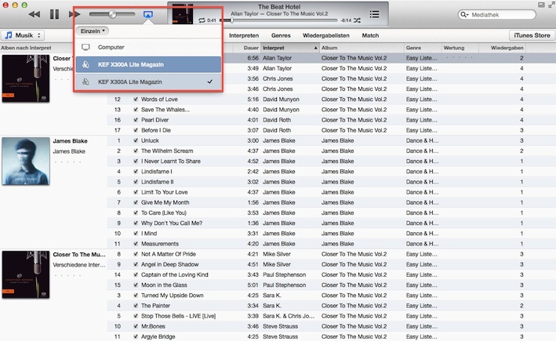Image resolution: width=556 pixels, height=341 pixels.
Task: Uncheck the Unluck track
Action: 136,140
